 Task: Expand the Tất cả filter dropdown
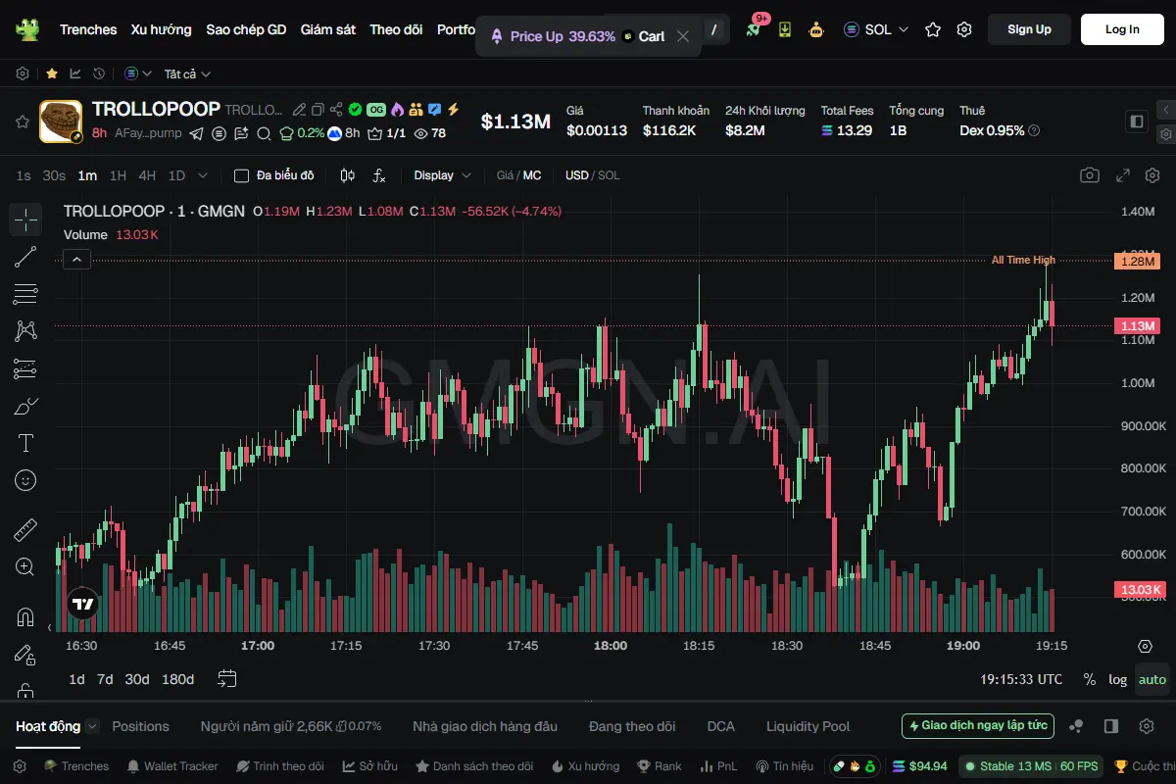coord(187,73)
